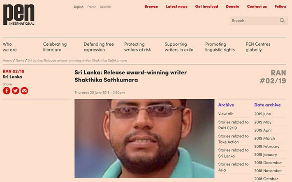This screenshot has height=182, width=292.
Task: Switch site language to French
Action: pyautogui.click(x=92, y=7)
